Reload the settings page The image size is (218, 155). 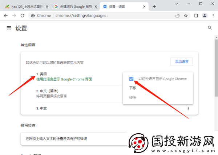click(x=23, y=16)
